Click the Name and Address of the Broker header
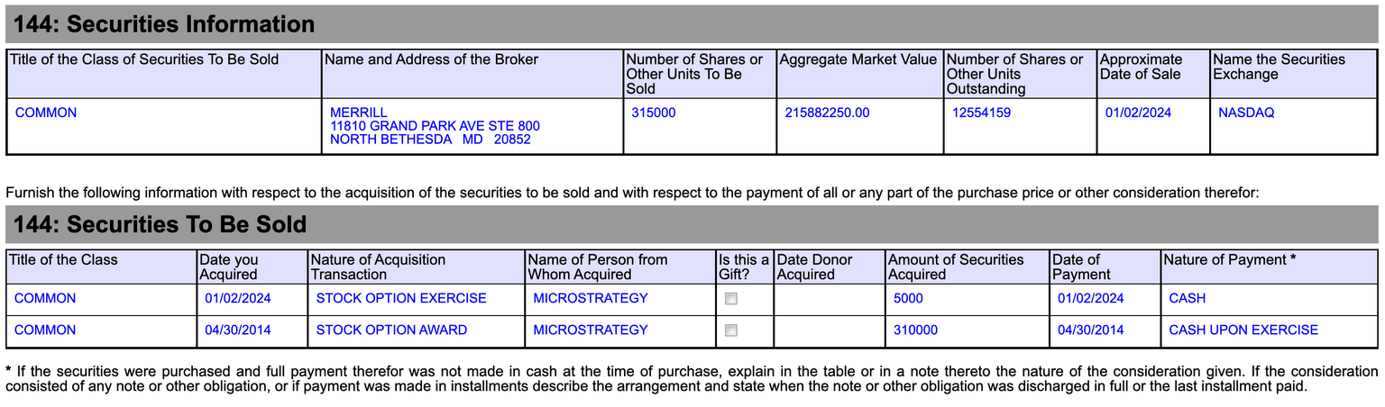Image resolution: width=1385 pixels, height=407 pixels. [x=431, y=59]
